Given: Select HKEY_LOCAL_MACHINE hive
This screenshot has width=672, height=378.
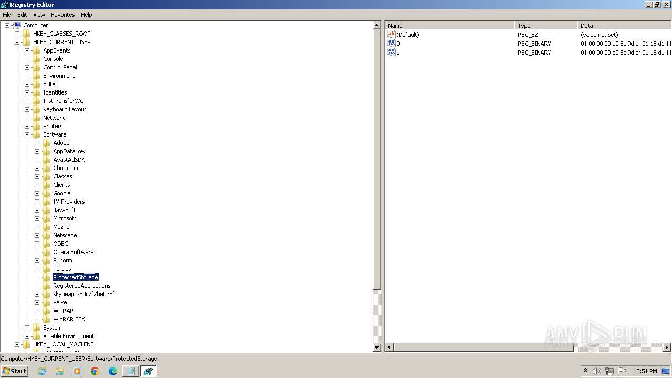Looking at the screenshot, I should pyautogui.click(x=63, y=344).
